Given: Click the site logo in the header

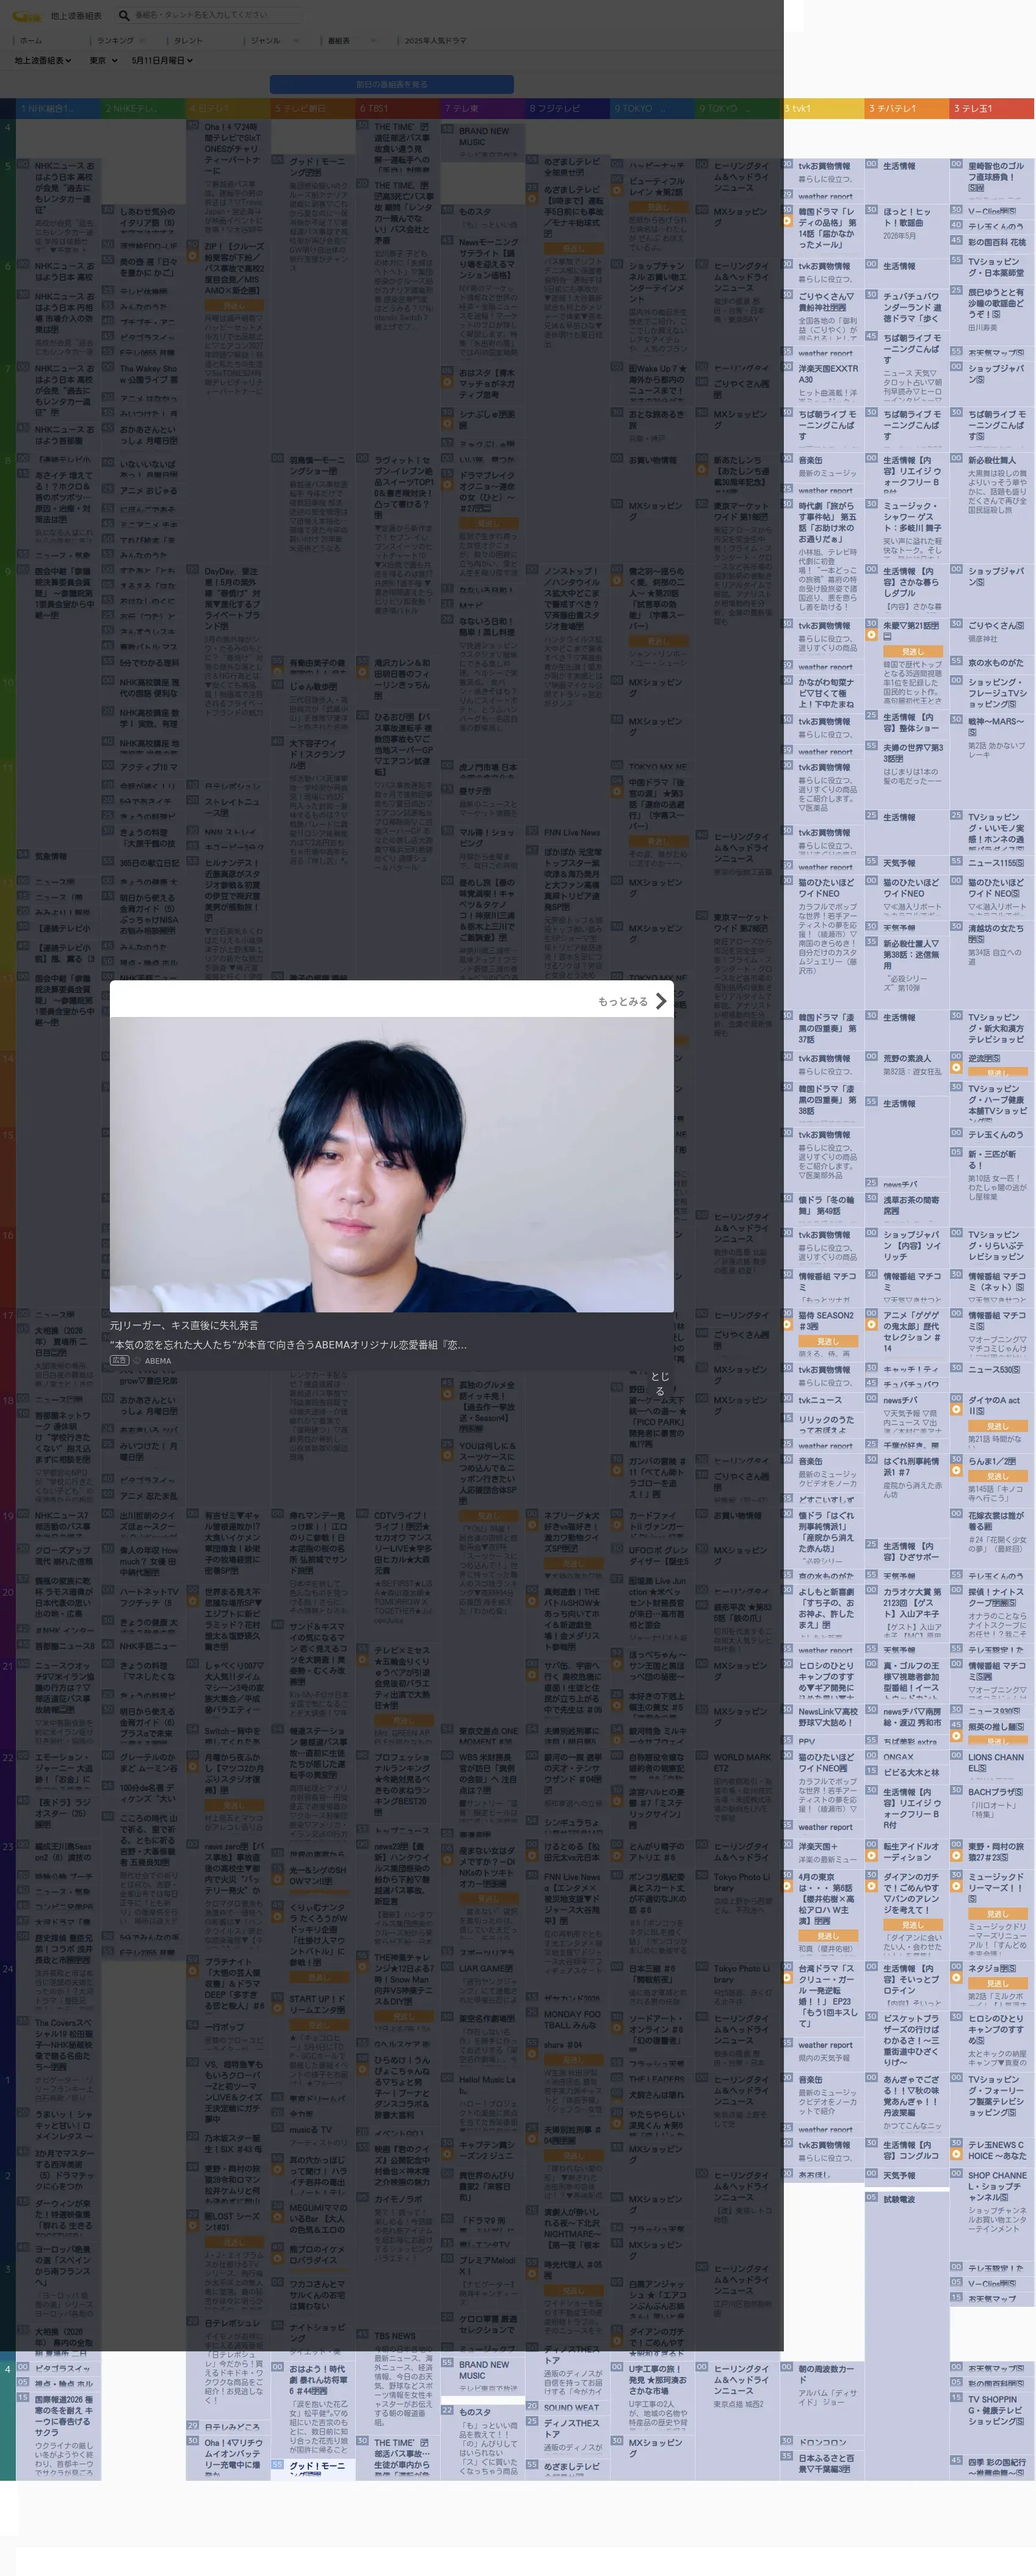Looking at the screenshot, I should click(x=26, y=15).
